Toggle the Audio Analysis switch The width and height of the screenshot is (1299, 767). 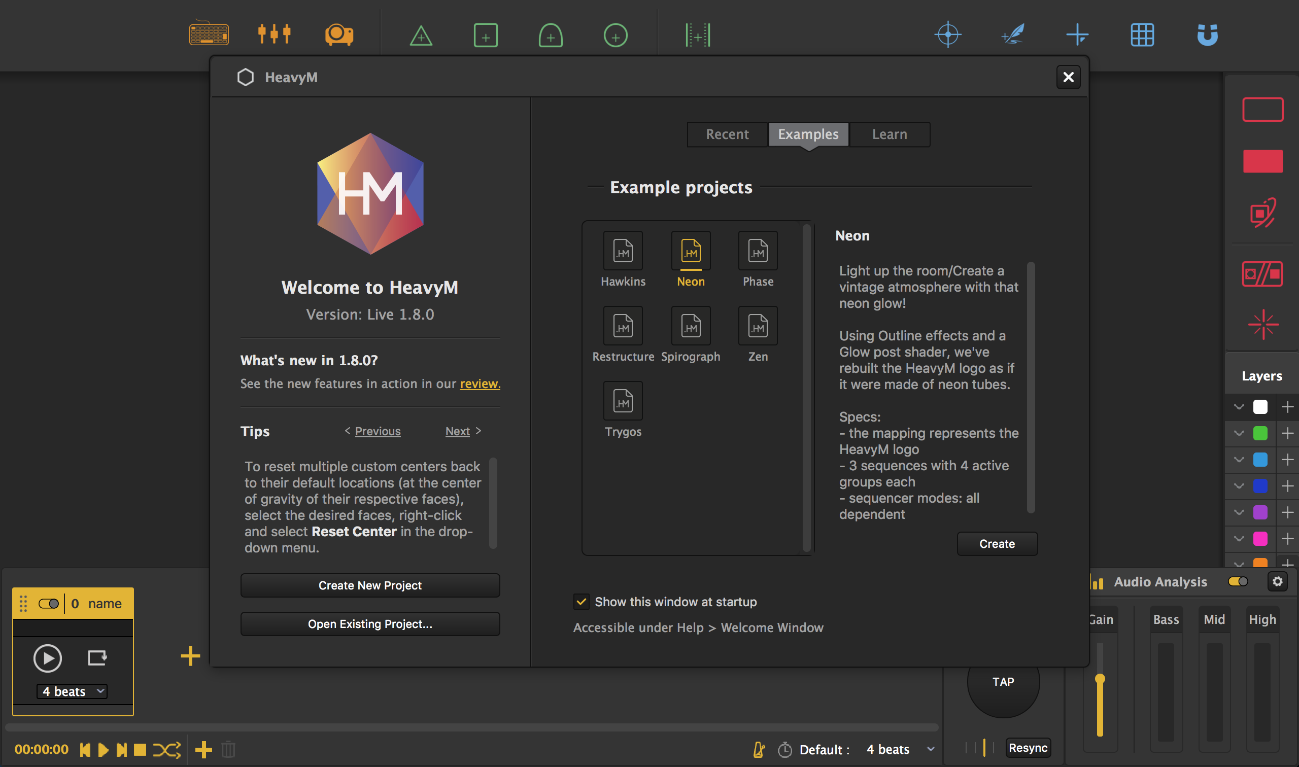1238,581
